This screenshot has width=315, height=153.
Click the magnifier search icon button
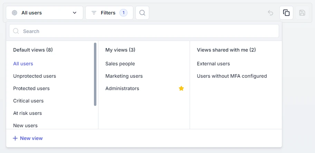pyautogui.click(x=142, y=13)
